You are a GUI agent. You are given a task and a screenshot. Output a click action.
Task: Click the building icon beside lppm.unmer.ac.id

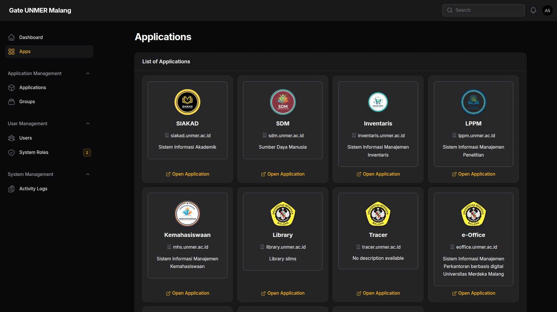[x=455, y=135]
